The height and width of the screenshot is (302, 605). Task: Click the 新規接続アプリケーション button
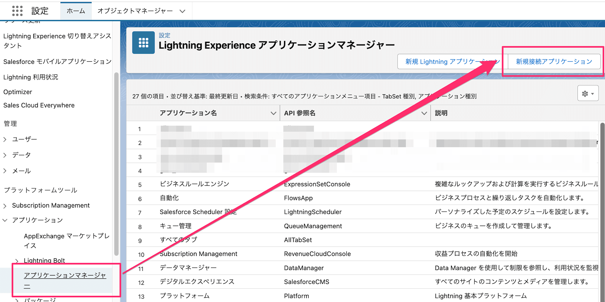[x=554, y=61]
